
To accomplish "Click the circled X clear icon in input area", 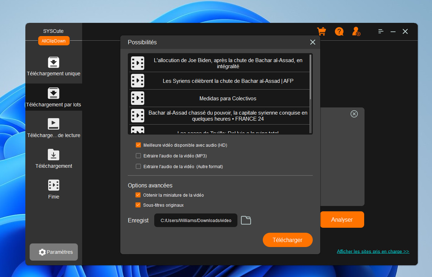I will [354, 114].
